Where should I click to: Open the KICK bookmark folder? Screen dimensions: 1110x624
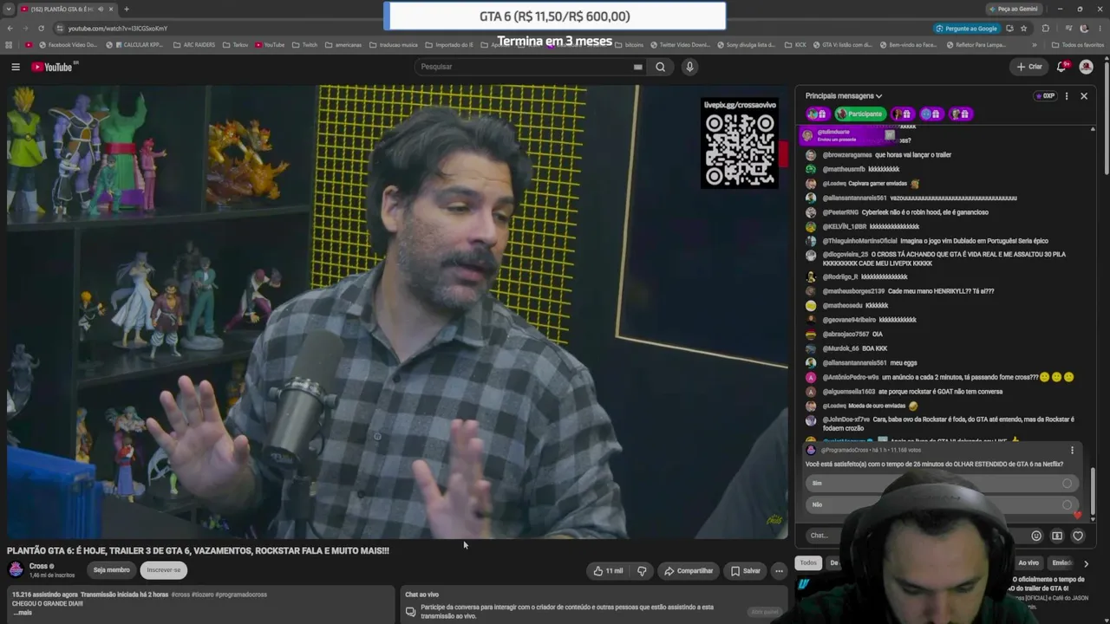click(796, 45)
